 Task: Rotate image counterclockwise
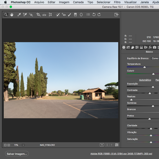click(x=94, y=15)
